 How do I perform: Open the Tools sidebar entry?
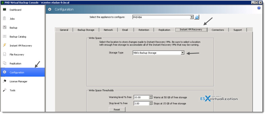[13, 90]
